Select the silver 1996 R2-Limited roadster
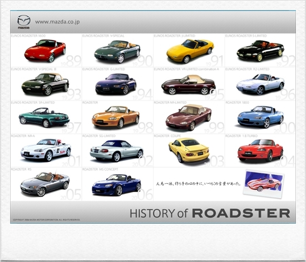Screen dimensions: 306x262 [260, 84]
